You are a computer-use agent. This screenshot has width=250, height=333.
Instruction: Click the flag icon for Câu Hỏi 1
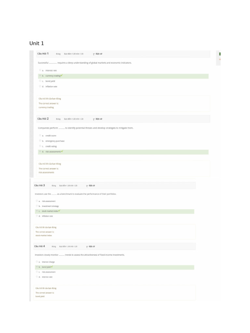tap(94, 54)
